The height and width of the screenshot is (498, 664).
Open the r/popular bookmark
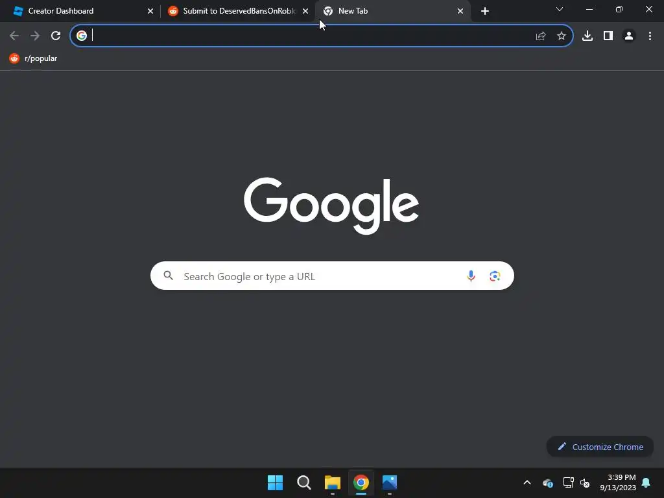point(33,58)
